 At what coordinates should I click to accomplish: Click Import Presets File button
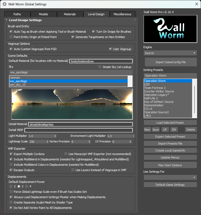(x=170, y=144)
